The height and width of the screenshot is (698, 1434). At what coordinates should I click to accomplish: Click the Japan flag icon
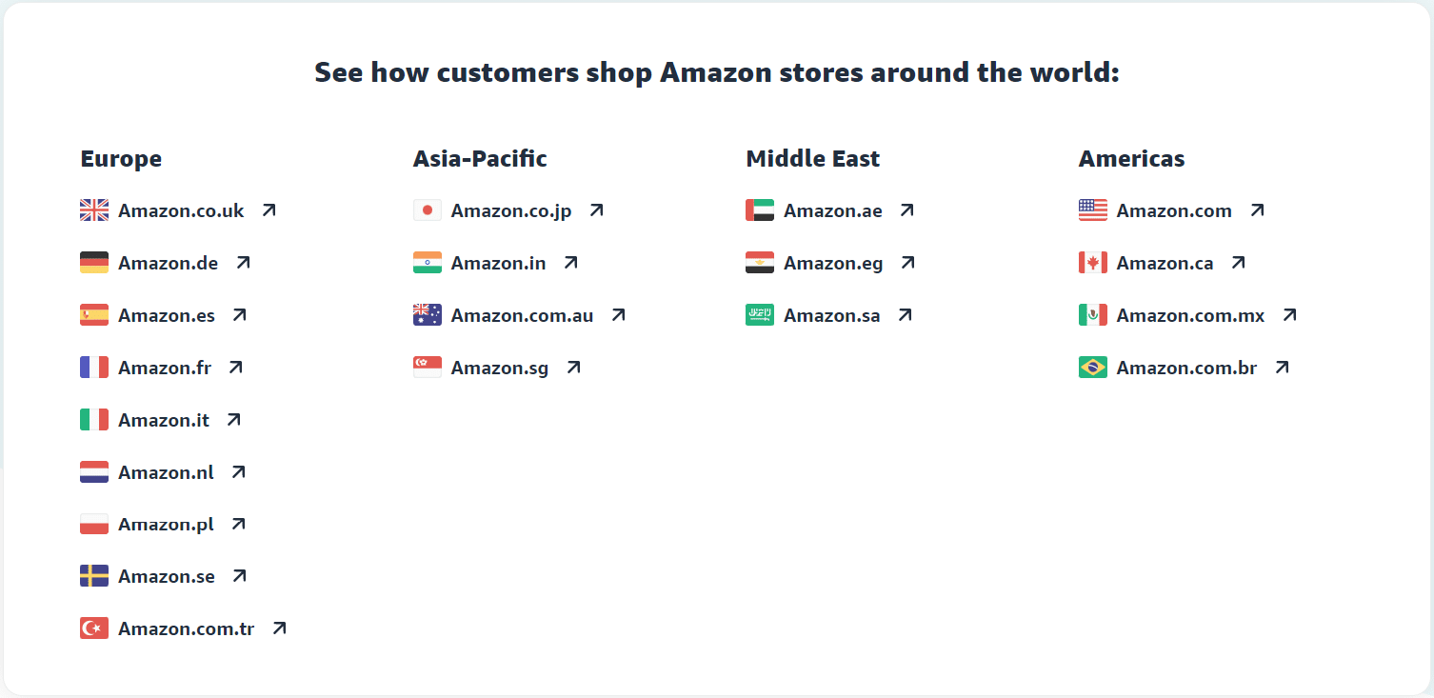click(x=428, y=210)
